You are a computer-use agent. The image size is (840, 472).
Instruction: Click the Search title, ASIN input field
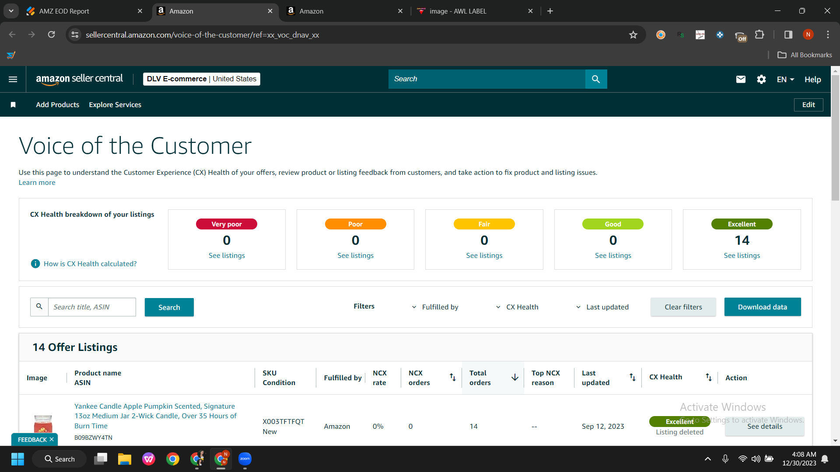[x=92, y=307]
